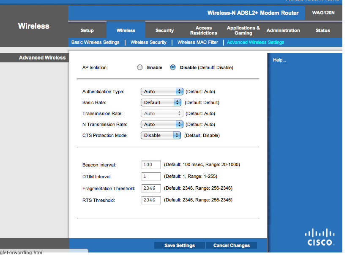Viewport: 347px width, 255px height.
Task: Click the WAG120N model label
Action: pos(323,13)
